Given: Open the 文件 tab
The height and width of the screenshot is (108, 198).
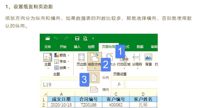Looking at the screenshot, I should coord(48,47).
